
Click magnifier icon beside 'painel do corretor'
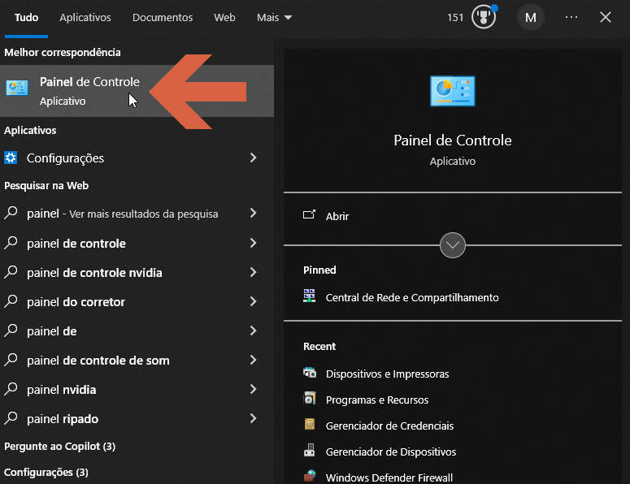(11, 301)
